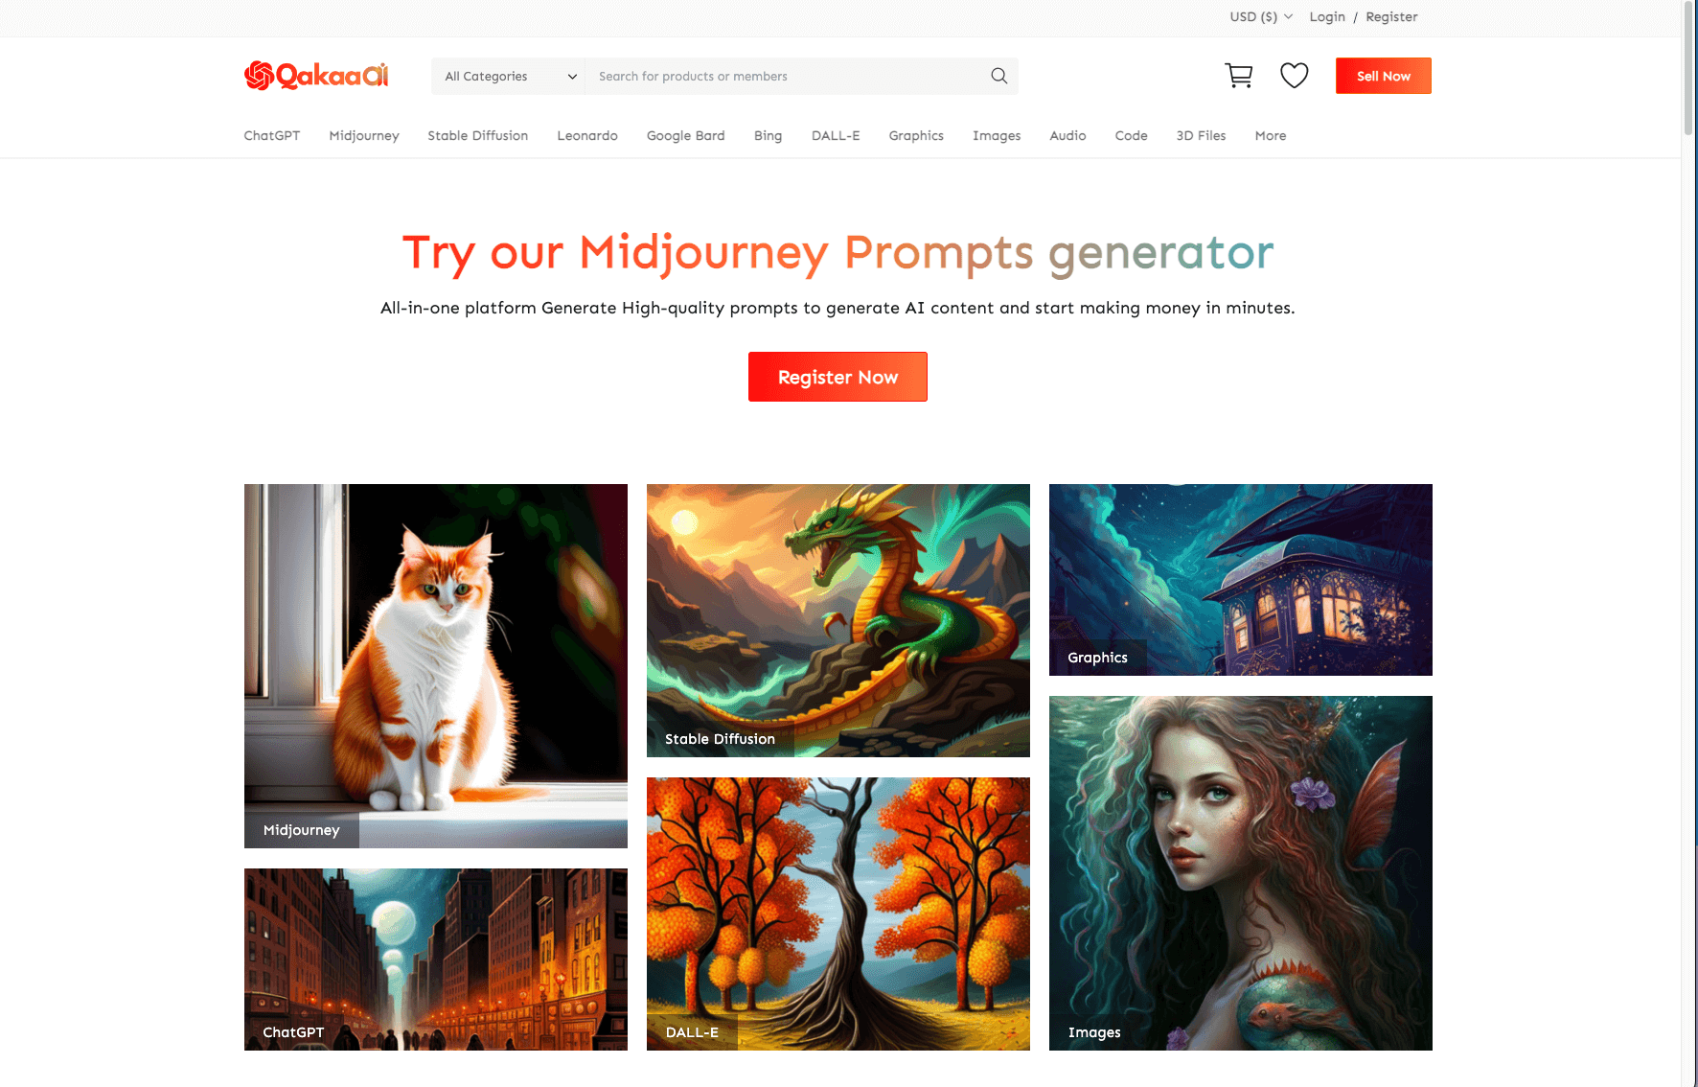Screen dimensions: 1698x1087
Task: Click the Register Now button
Action: (838, 377)
